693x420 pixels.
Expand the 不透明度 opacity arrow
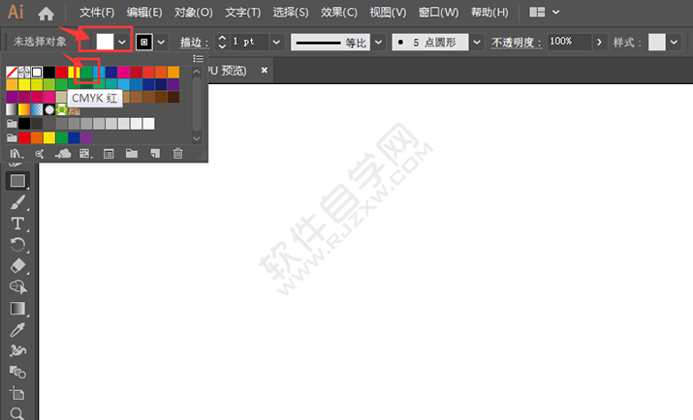point(599,43)
